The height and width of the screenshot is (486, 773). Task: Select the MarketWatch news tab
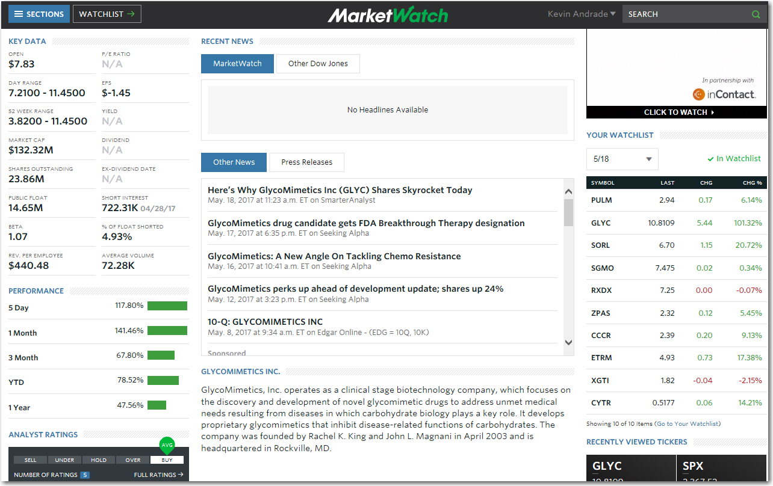click(x=237, y=64)
